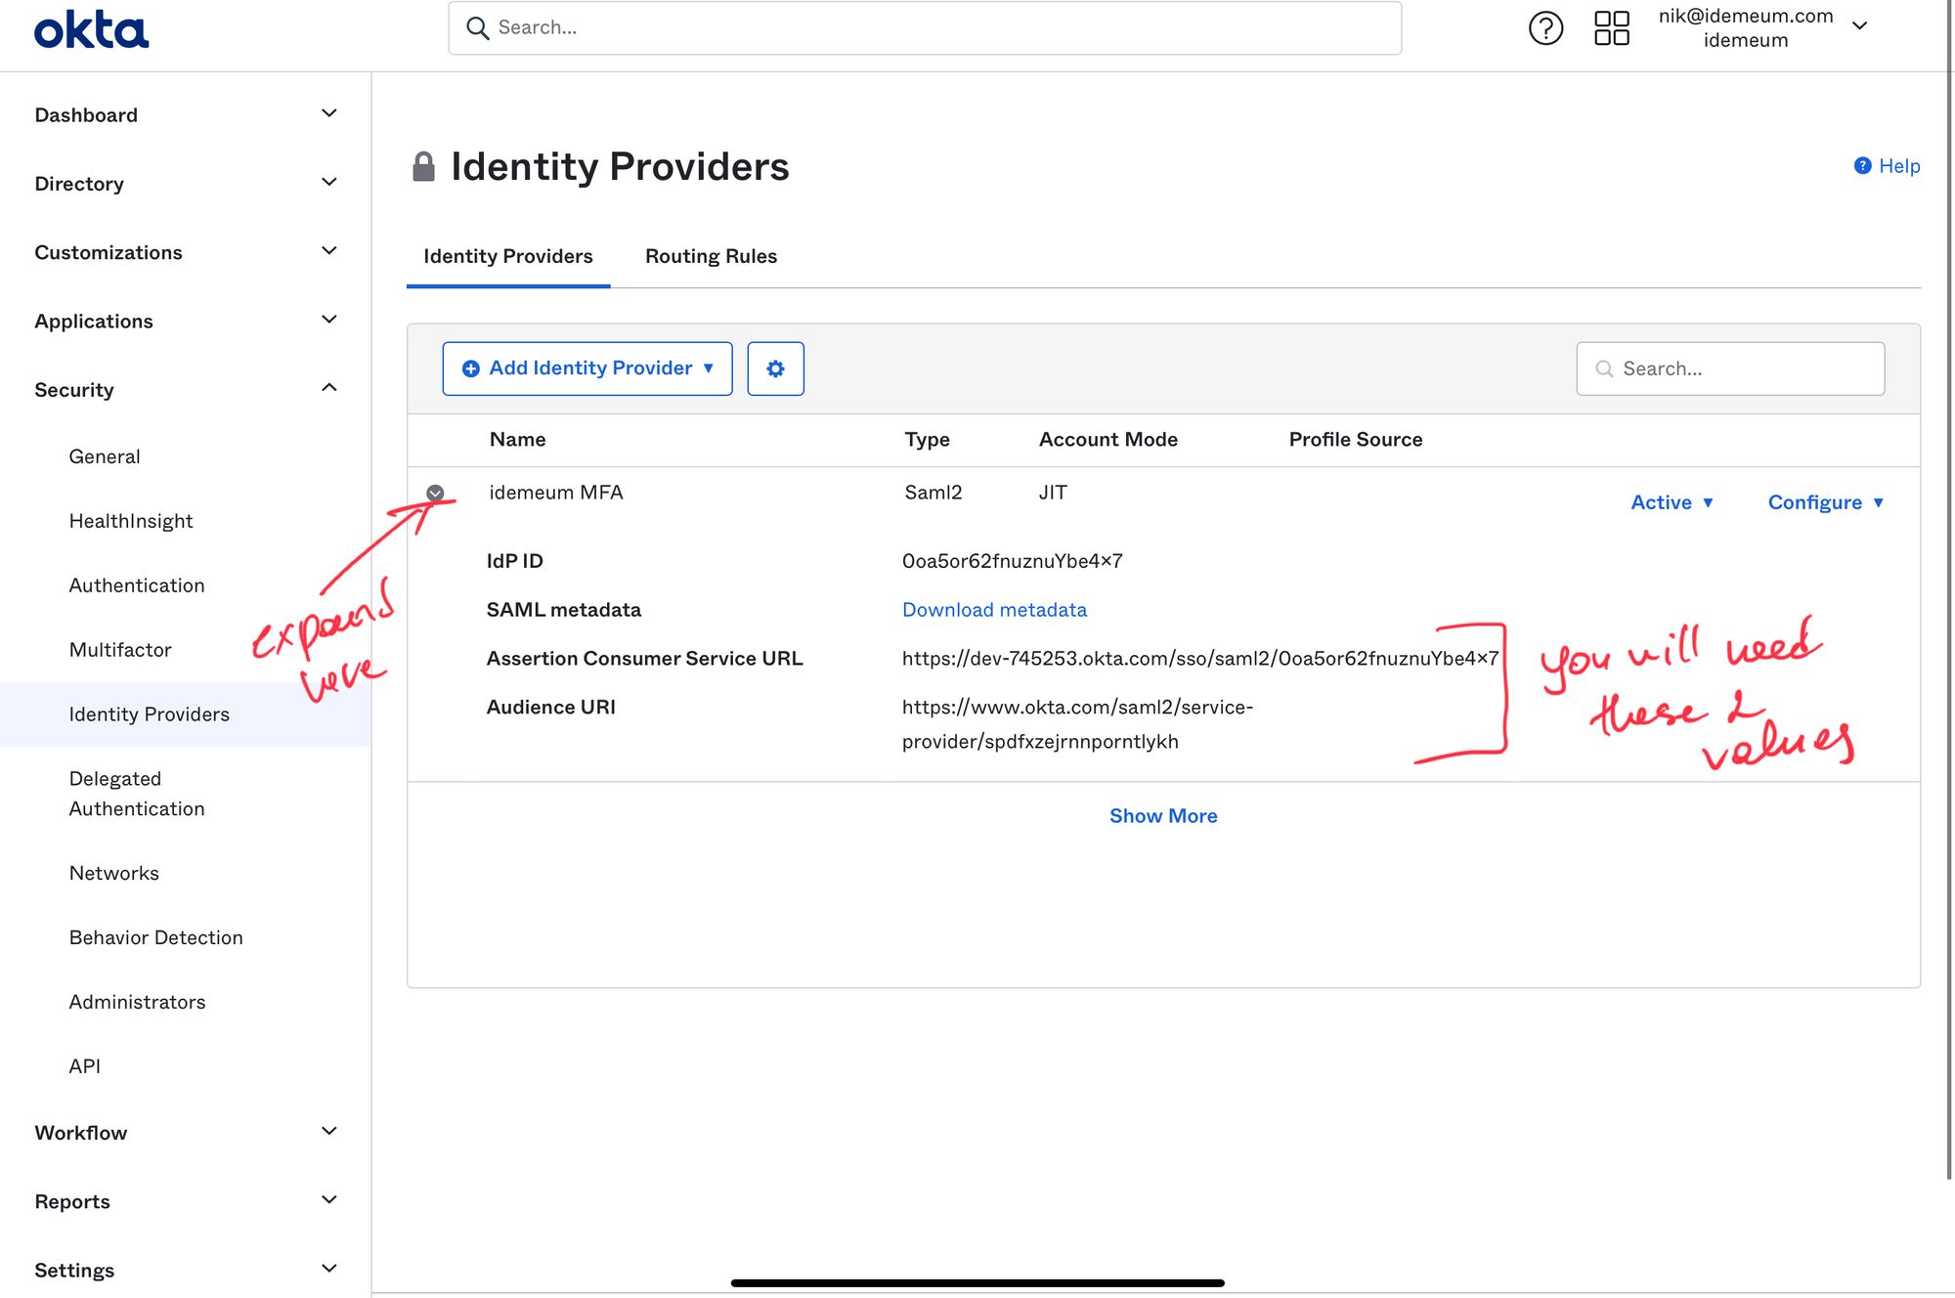Open General under Security
The image size is (1955, 1298).
pos(105,456)
